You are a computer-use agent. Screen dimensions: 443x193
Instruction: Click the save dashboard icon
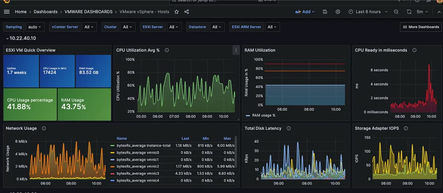click(x=325, y=12)
